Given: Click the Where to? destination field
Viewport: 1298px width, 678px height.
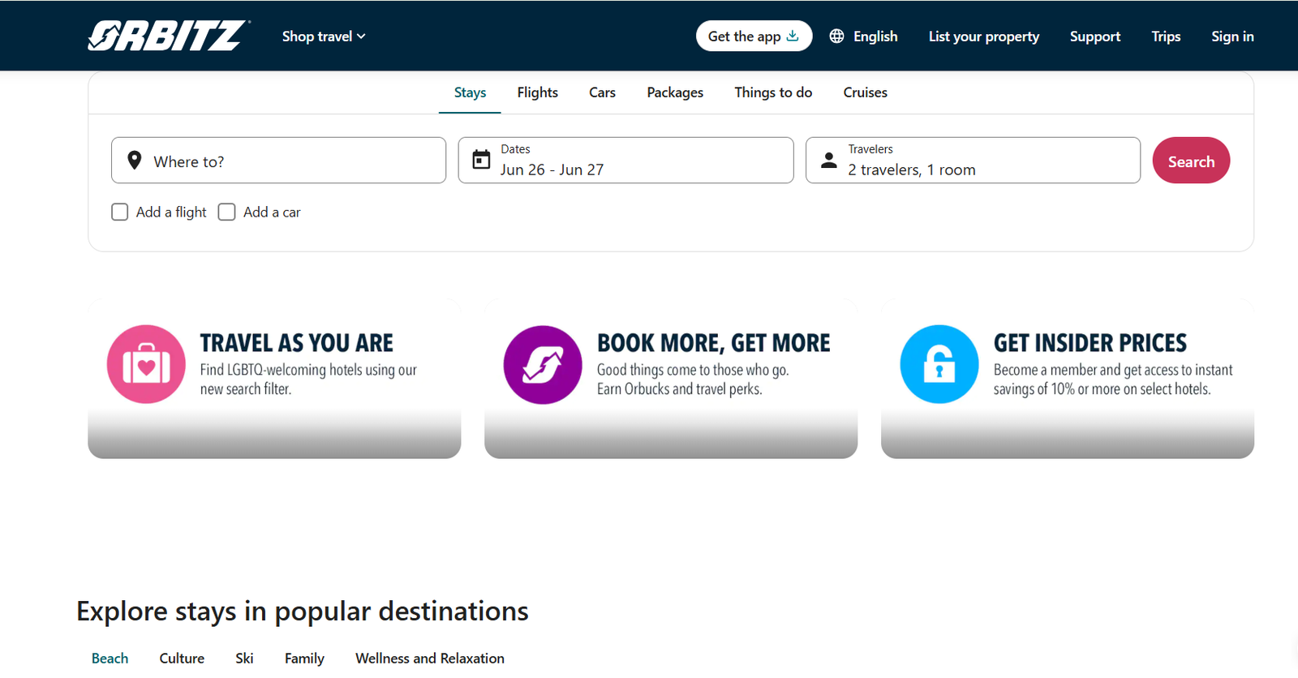Looking at the screenshot, I should [x=278, y=160].
